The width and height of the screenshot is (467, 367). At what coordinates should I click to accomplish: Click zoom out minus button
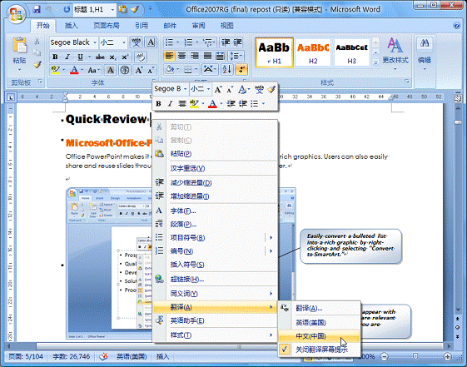pyautogui.click(x=385, y=356)
